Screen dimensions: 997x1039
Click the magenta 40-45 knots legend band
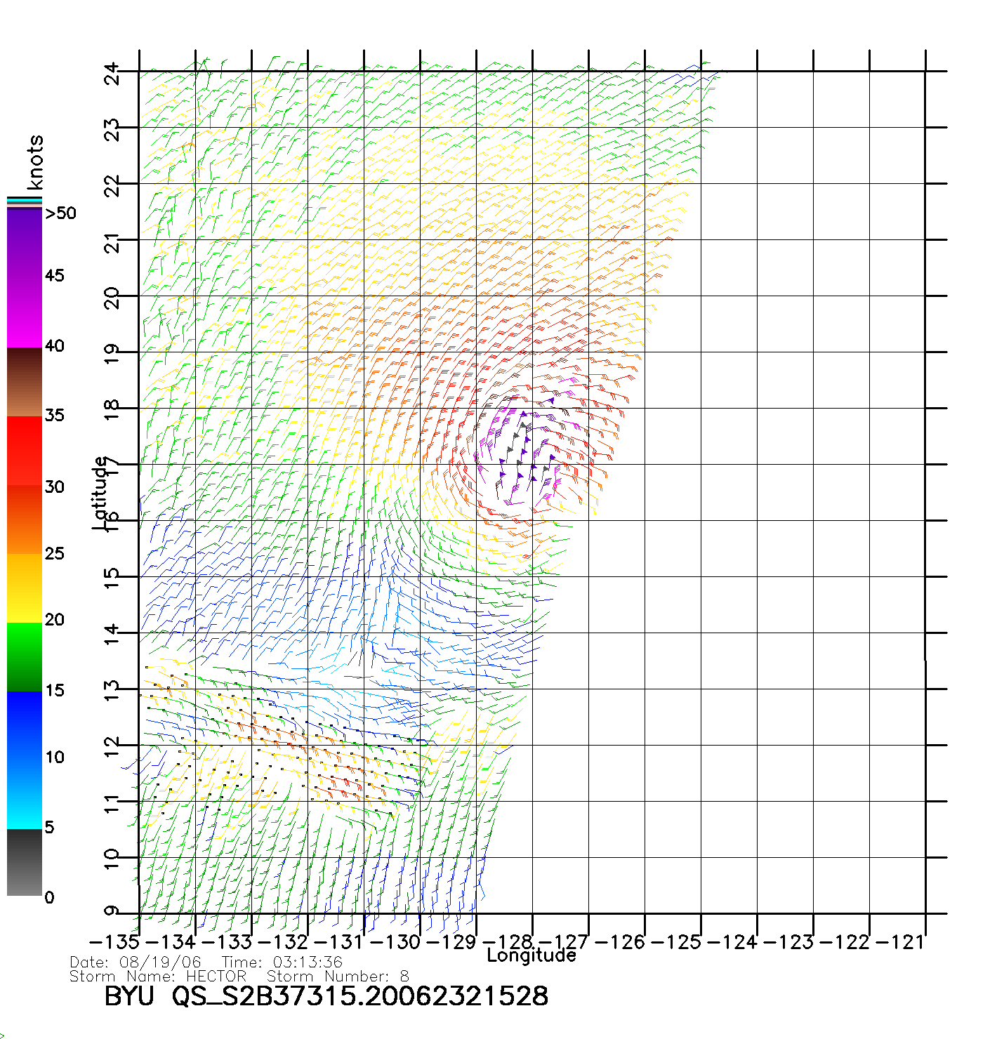25,312
